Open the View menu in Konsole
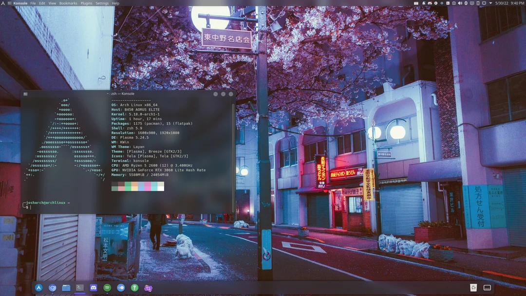 coord(52,3)
